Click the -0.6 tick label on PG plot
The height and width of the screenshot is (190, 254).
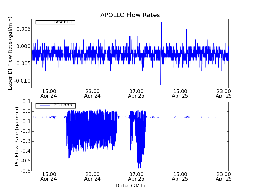[26, 171]
